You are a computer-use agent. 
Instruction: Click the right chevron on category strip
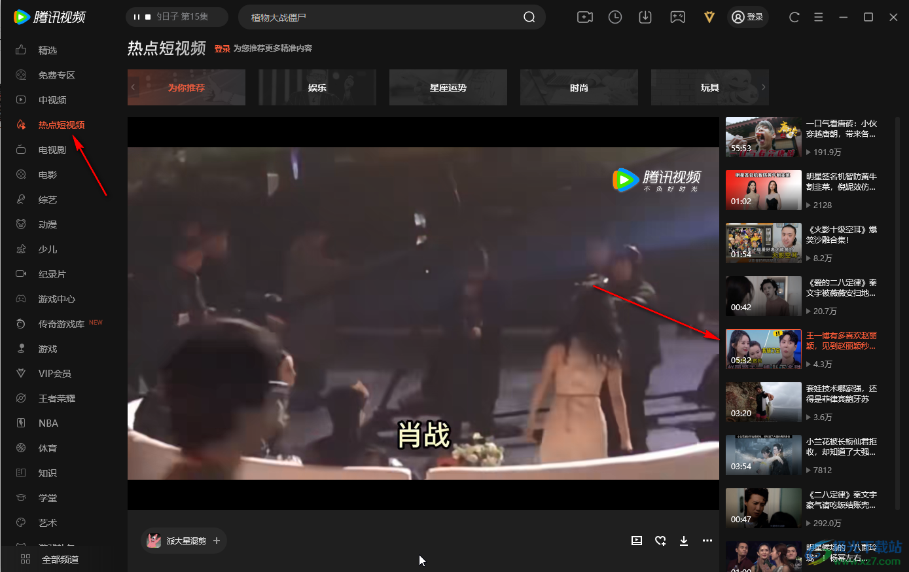pyautogui.click(x=763, y=87)
